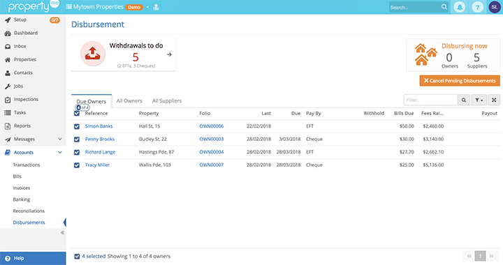
Task: Toggle the footer 4 selected checkbox
Action: click(77, 257)
